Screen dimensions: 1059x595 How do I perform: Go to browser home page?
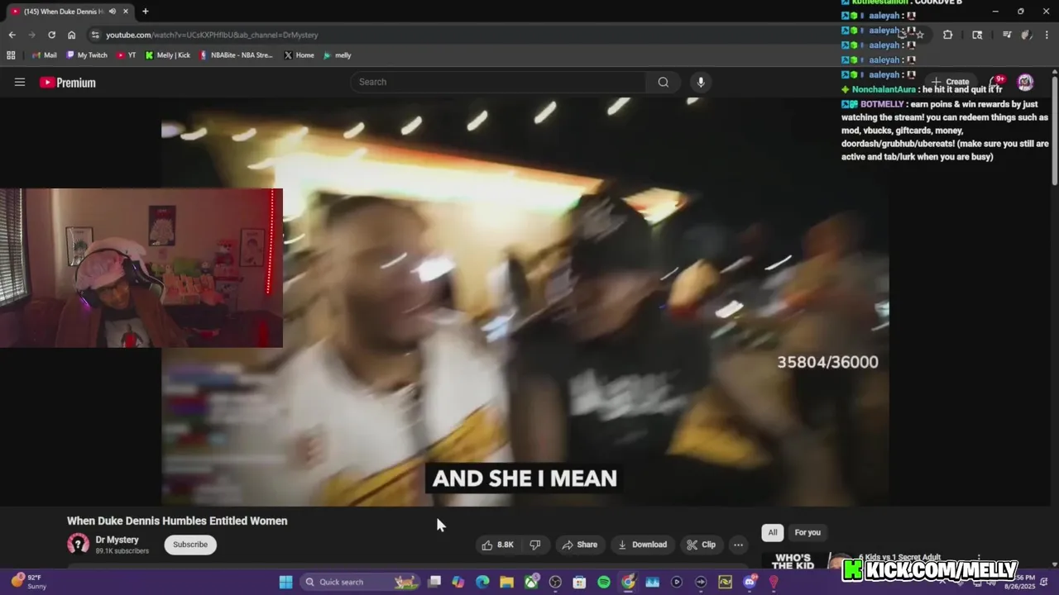72,35
